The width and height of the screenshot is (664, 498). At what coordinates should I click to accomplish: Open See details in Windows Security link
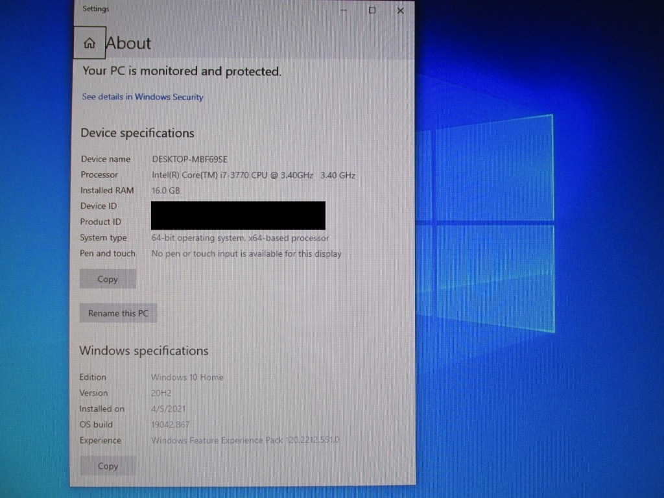click(x=142, y=97)
